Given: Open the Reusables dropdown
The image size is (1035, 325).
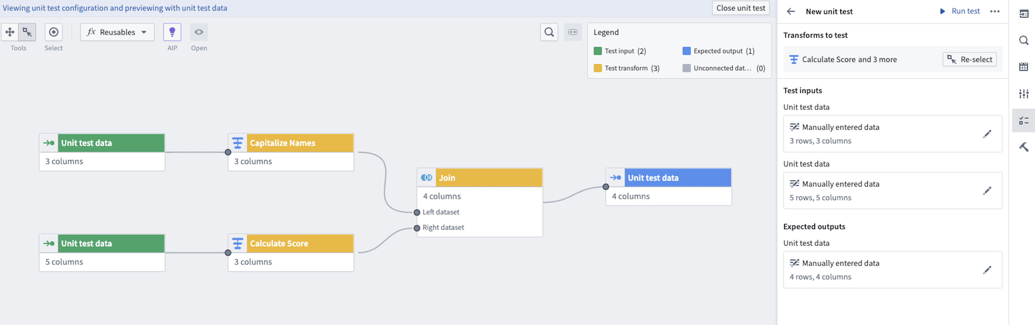Looking at the screenshot, I should 117,32.
